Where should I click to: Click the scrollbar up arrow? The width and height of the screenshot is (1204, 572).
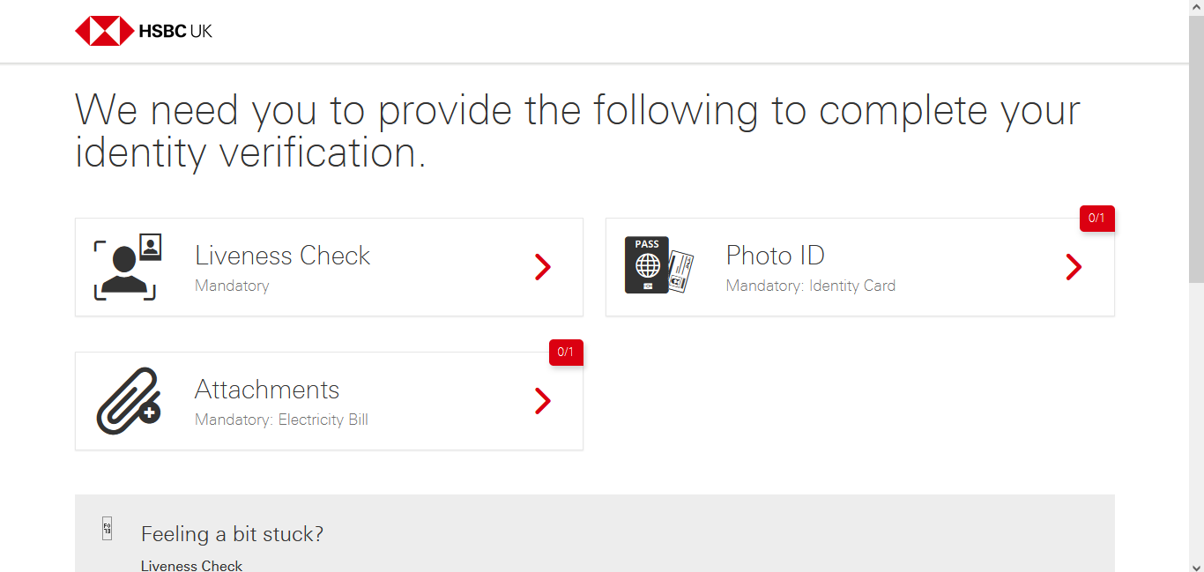coord(1196,7)
